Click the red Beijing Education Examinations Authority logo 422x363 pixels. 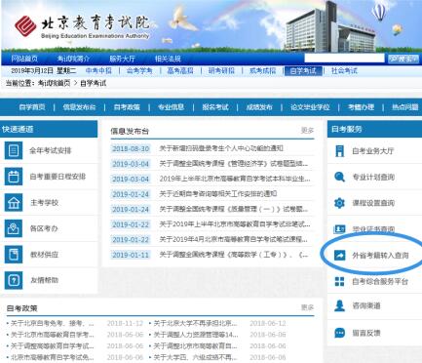[25, 25]
